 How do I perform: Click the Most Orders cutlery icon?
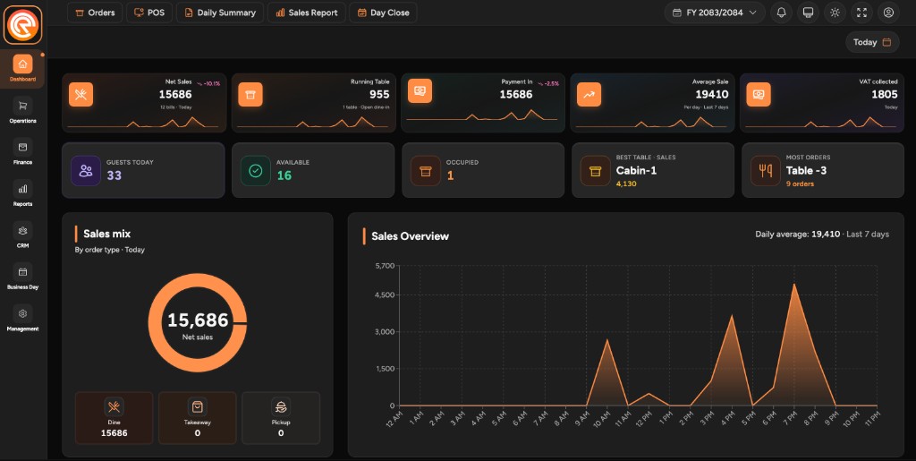pyautogui.click(x=766, y=171)
